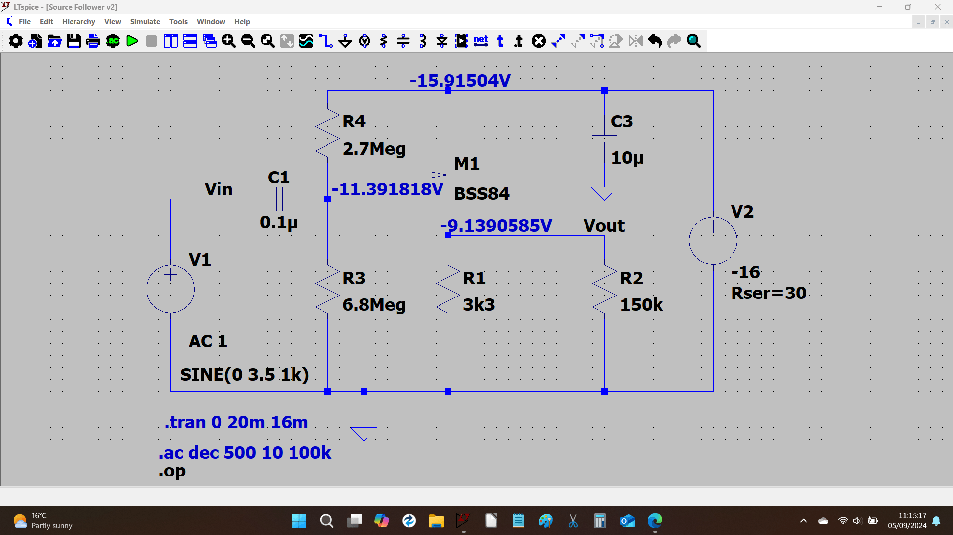Viewport: 953px width, 535px height.
Task: Open the Hierarchy menu
Action: [x=78, y=22]
